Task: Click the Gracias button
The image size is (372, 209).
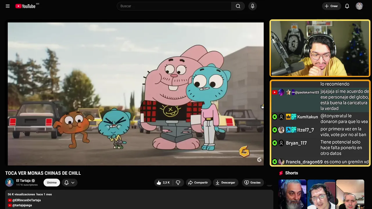Action: tap(253, 183)
